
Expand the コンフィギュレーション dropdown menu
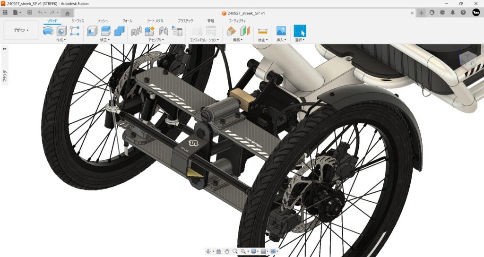coord(204,40)
